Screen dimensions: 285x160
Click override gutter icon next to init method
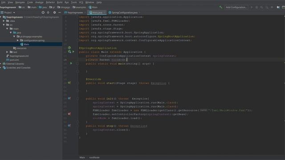coord(69,98)
